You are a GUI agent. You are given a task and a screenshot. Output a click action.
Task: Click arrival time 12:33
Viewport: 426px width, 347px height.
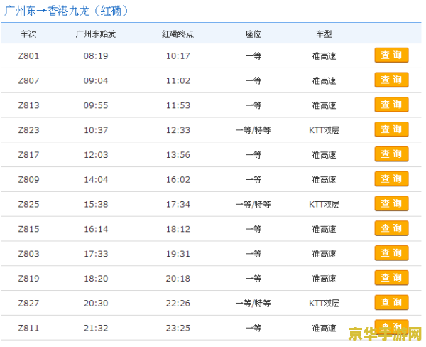[x=178, y=130]
